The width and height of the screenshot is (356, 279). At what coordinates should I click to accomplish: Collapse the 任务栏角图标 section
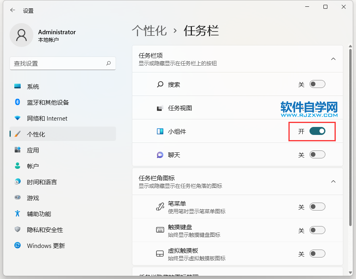click(x=333, y=181)
